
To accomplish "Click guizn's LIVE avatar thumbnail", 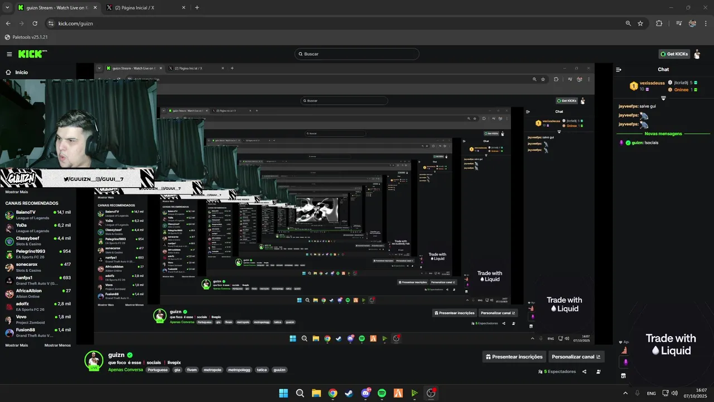I will (94, 361).
